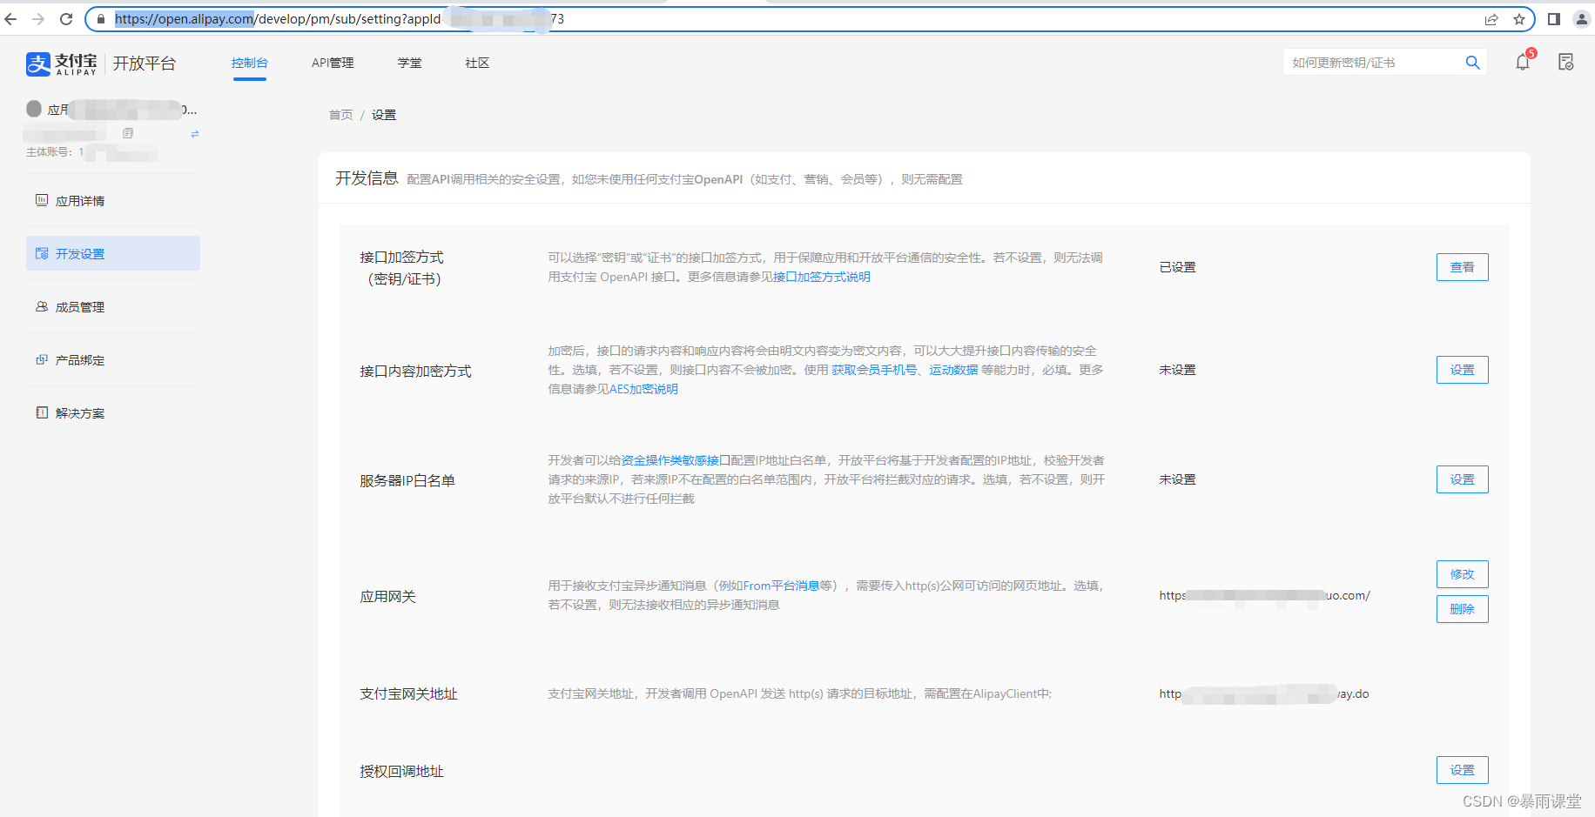
Task: Open the 运动数据 link
Action: (x=953, y=370)
